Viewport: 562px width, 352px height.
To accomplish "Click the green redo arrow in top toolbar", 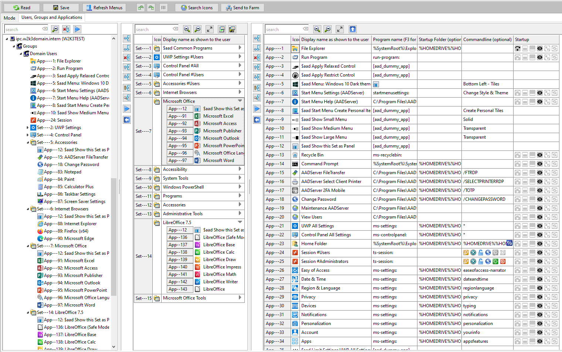I will pyautogui.click(x=151, y=7).
